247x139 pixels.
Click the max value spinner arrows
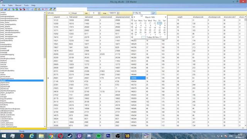118,13
